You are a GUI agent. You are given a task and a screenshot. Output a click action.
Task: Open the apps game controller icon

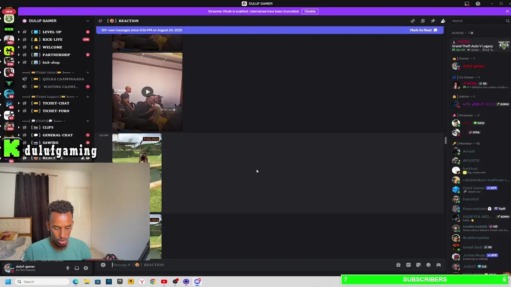click(438, 265)
